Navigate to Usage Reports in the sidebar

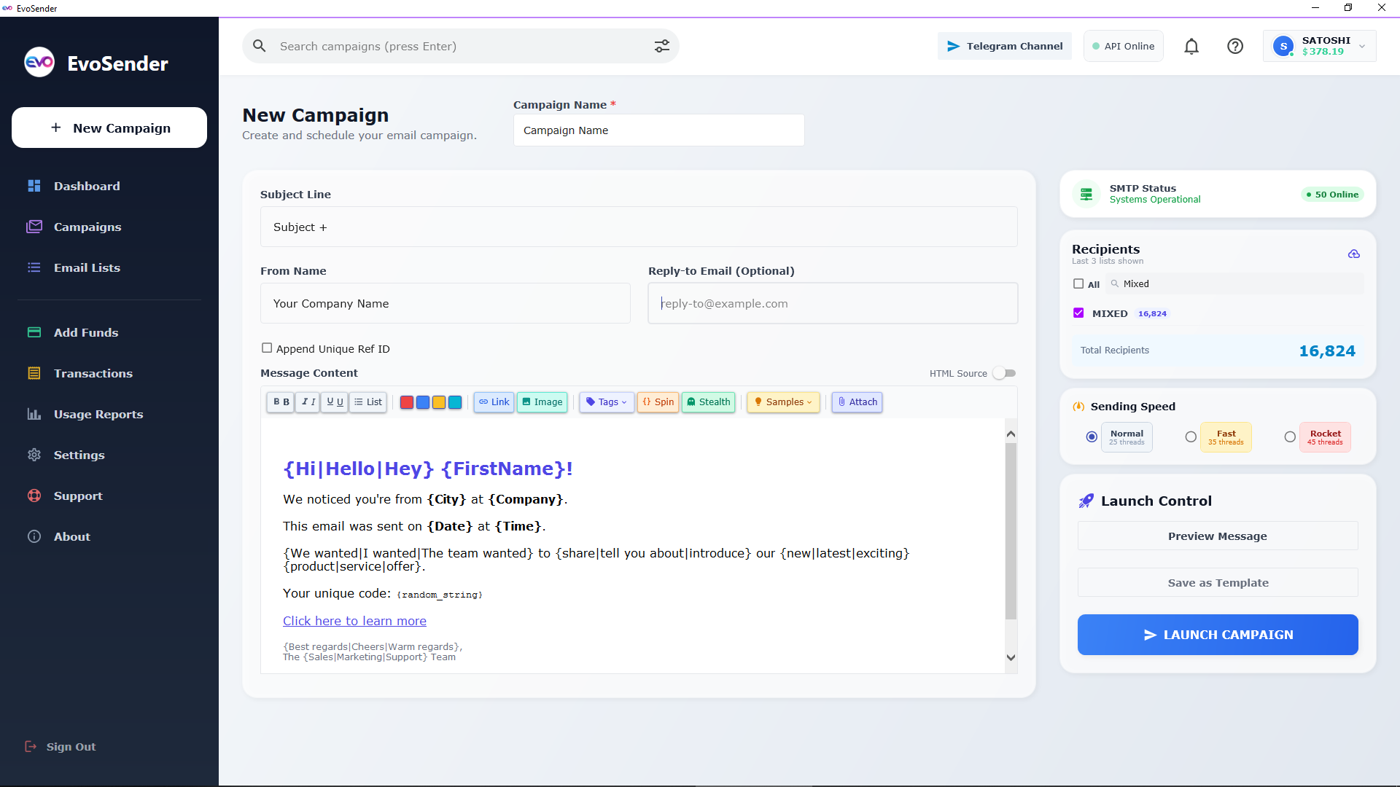pyautogui.click(x=98, y=414)
